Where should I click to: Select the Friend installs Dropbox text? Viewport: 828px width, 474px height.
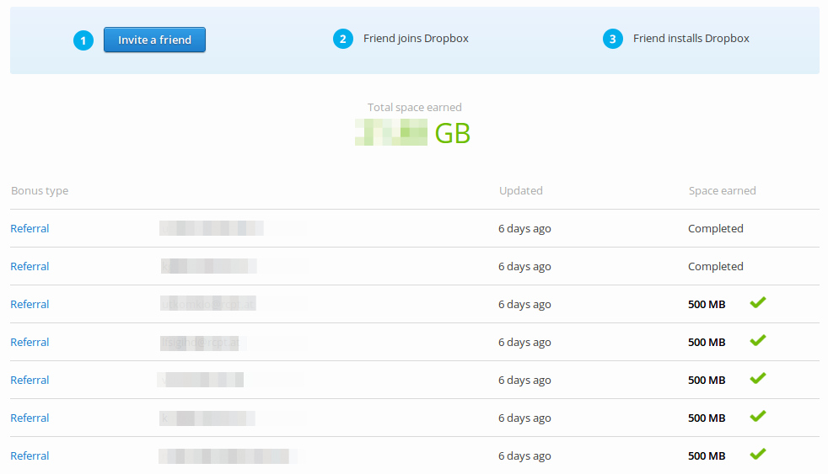click(x=691, y=39)
